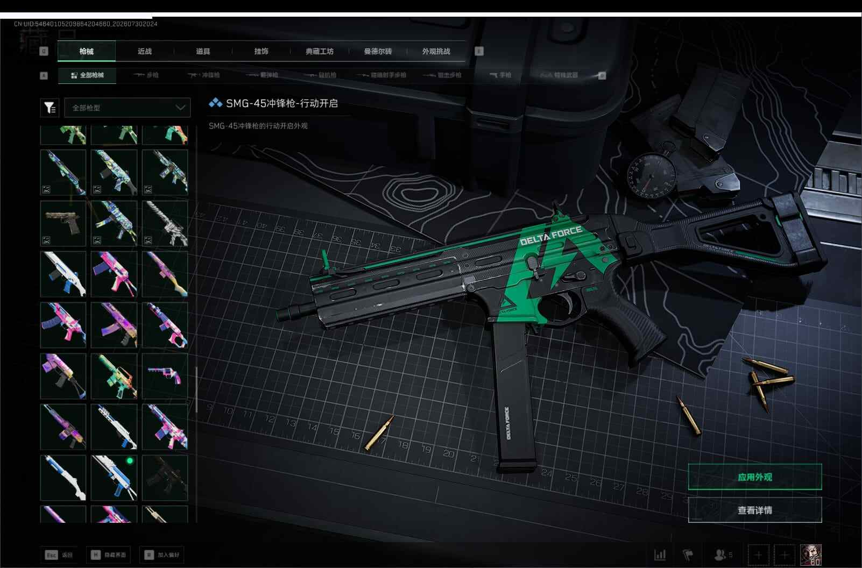Open the player avatar level 60
862x568 pixels.
(811, 555)
